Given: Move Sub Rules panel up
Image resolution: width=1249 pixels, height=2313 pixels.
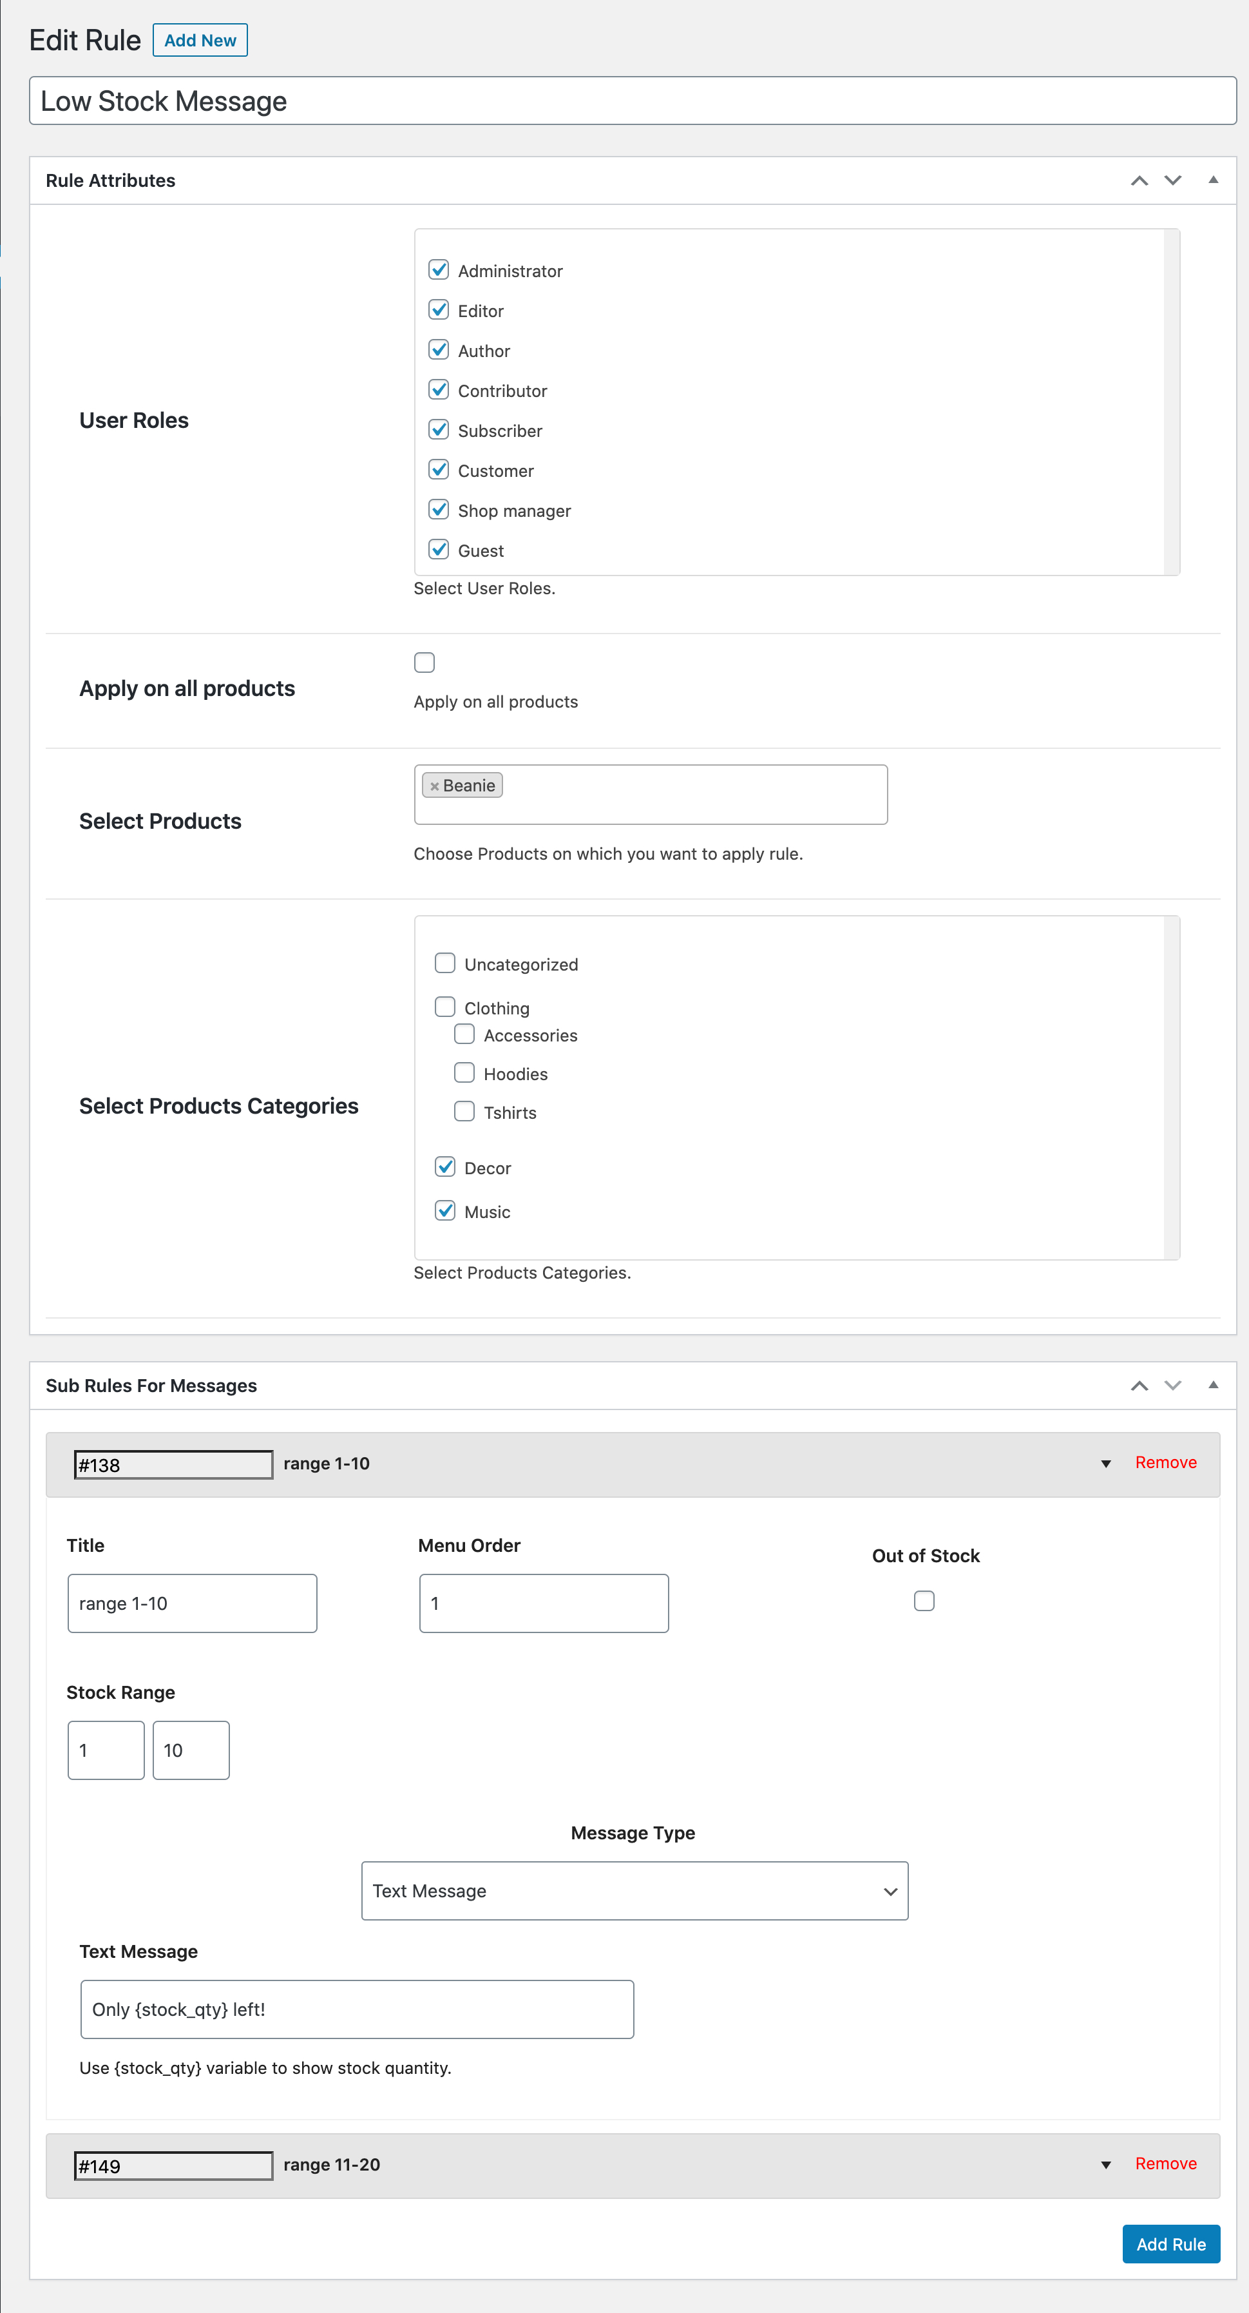Looking at the screenshot, I should point(1139,1386).
